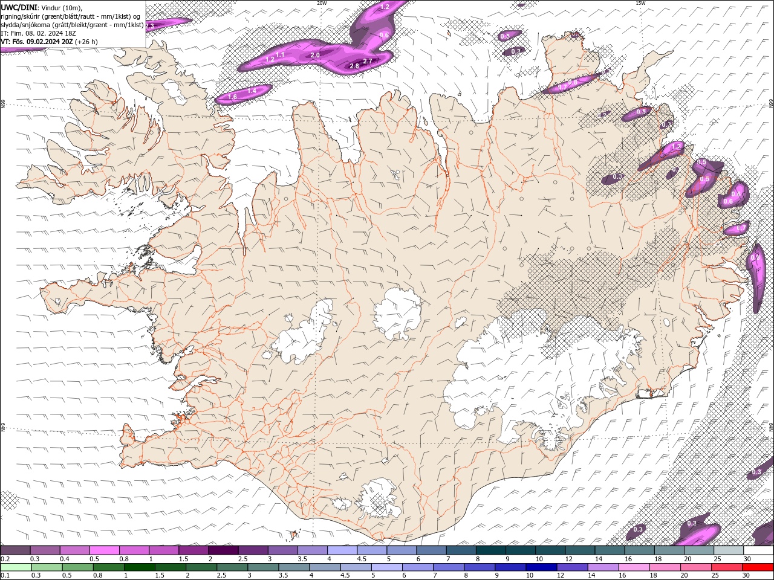The height and width of the screenshot is (580, 774).
Task: Select the deep blue 10 swatch in rain legend row
Action: 541,567
